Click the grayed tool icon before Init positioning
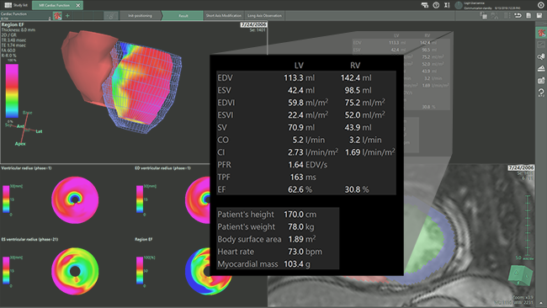Image resolution: width=547 pixels, height=308 pixels. pos(111,16)
